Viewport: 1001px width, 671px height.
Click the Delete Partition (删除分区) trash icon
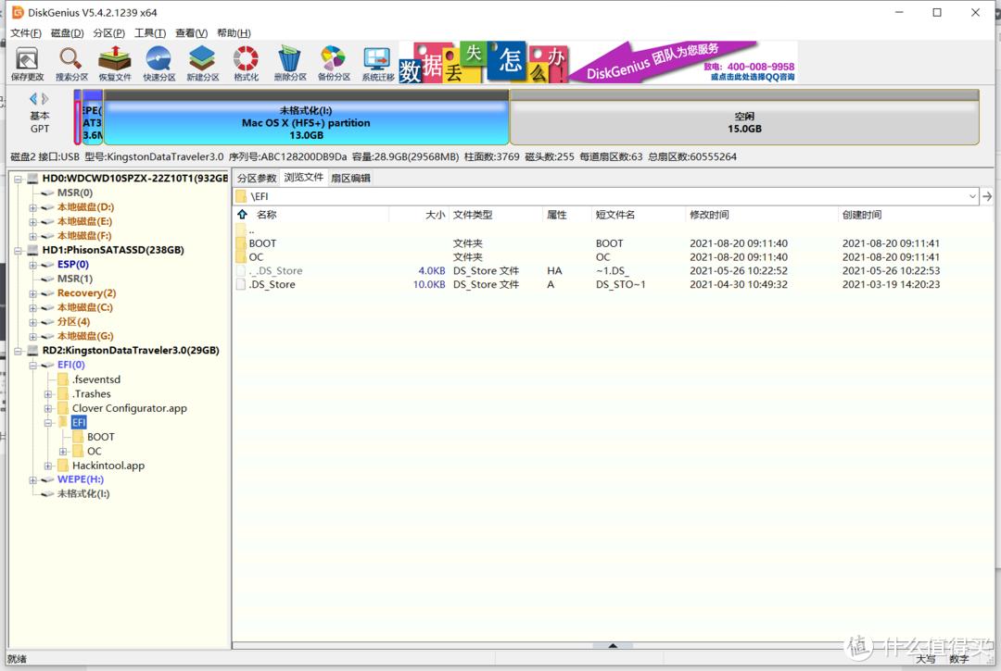(290, 63)
